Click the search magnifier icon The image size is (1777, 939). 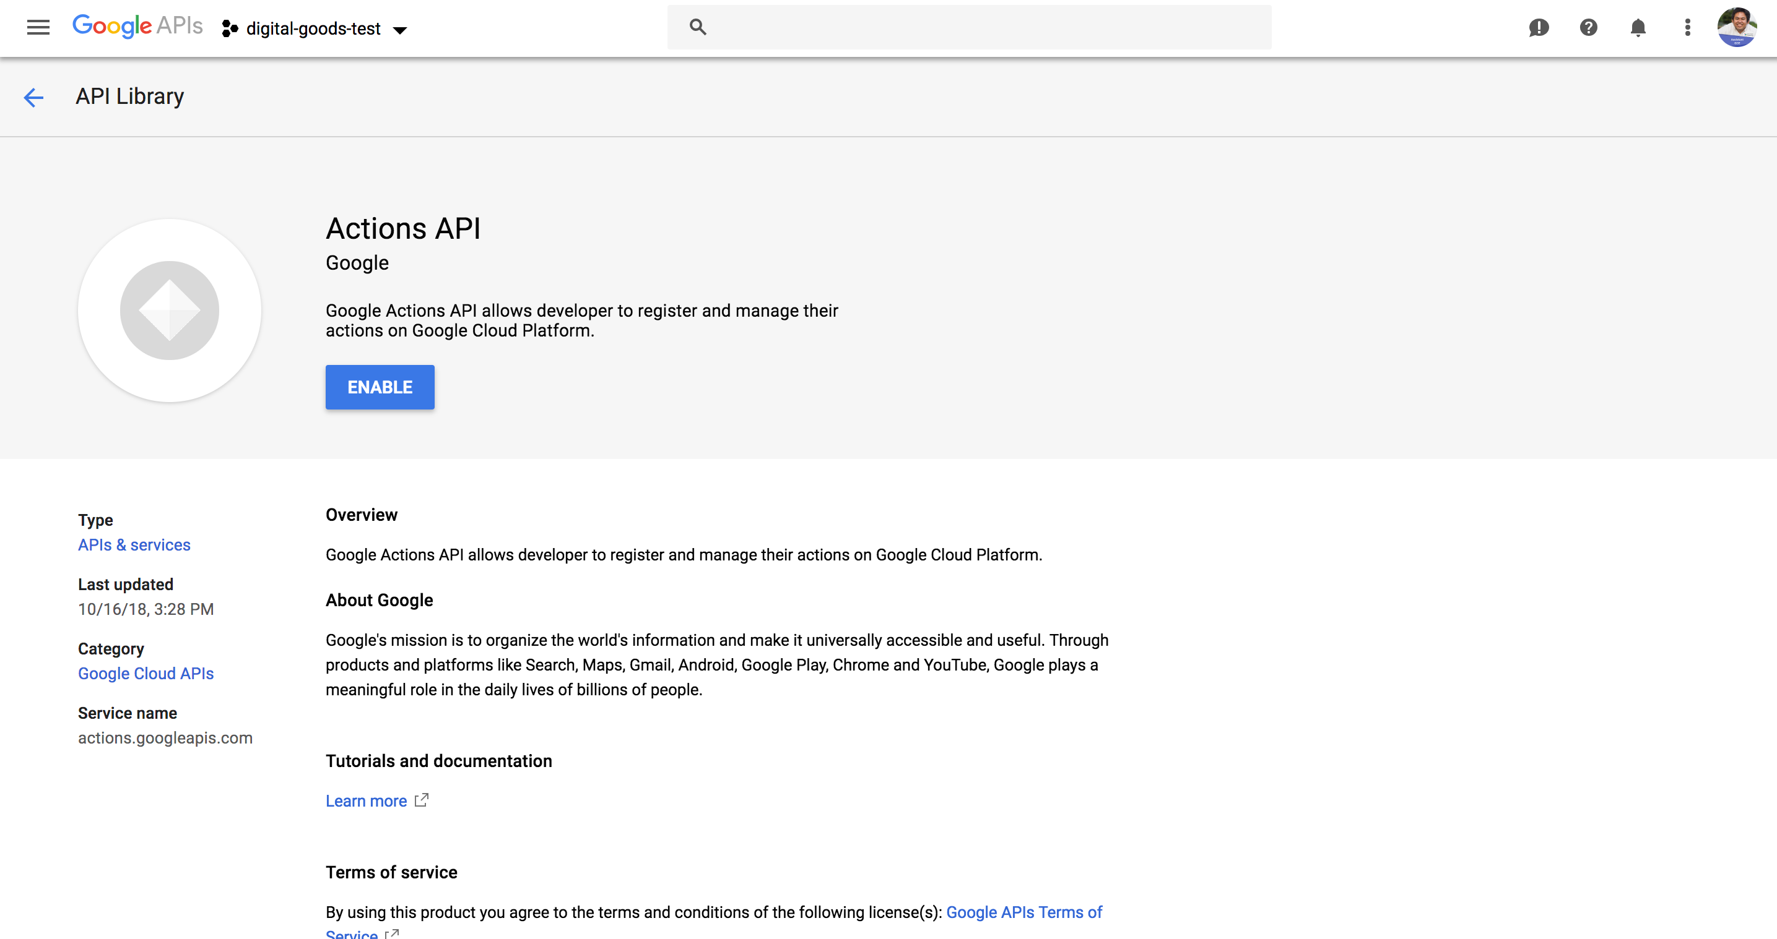(697, 27)
